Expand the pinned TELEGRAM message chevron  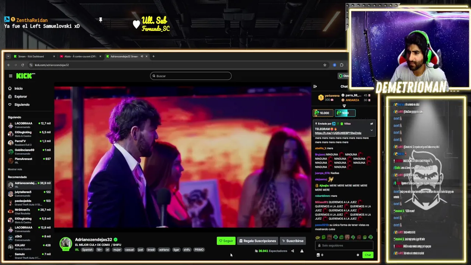(372, 130)
